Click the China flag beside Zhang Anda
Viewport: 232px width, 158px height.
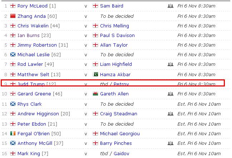[x=13, y=16]
